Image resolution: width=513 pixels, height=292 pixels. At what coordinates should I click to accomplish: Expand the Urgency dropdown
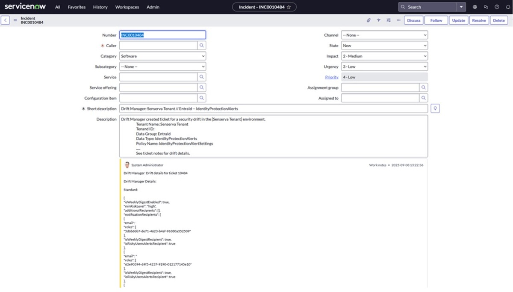384,67
